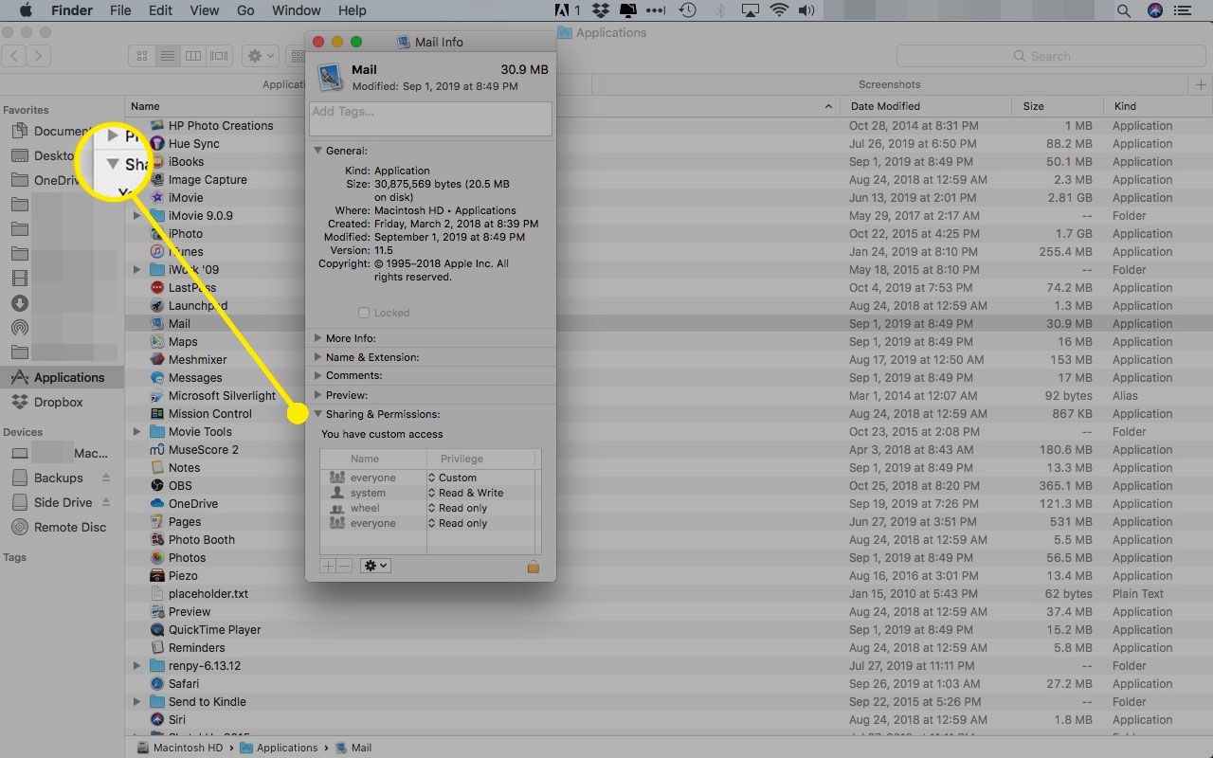Open the Help menu
This screenshot has width=1213, height=758.
click(353, 10)
